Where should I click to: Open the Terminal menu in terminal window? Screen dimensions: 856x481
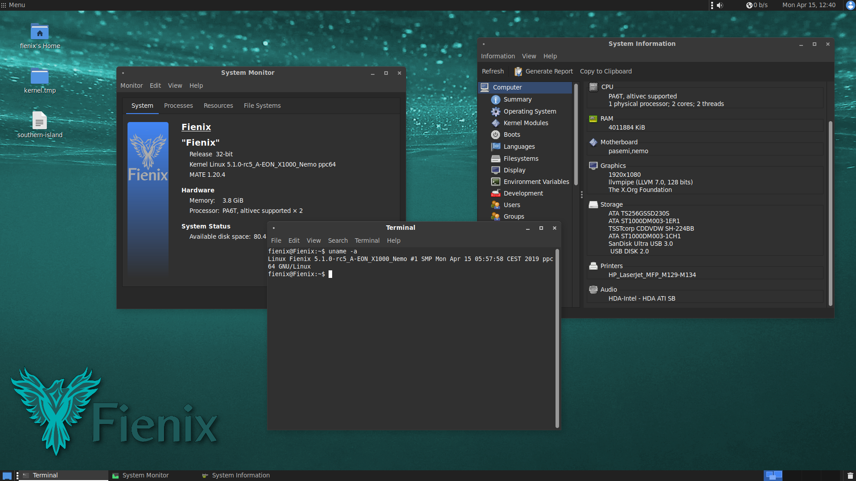[367, 240]
